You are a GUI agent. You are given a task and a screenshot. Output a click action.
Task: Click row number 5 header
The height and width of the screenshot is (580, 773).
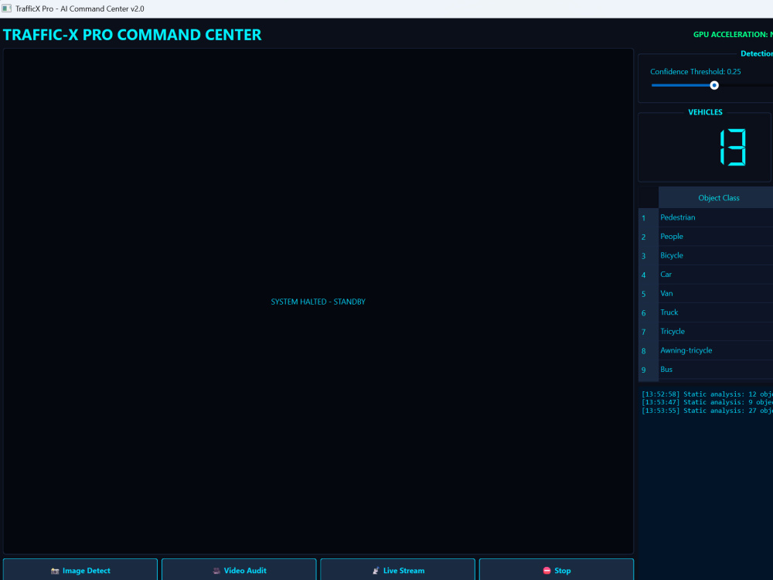[649, 293]
